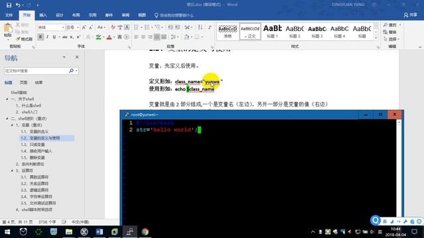
Task: Click the Character Border icon
Action: pos(127,27)
